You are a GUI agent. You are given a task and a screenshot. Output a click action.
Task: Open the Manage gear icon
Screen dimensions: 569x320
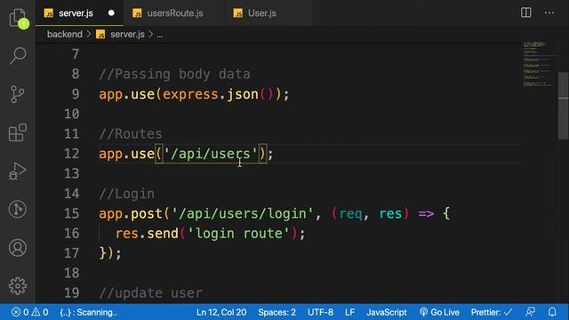[x=18, y=286]
